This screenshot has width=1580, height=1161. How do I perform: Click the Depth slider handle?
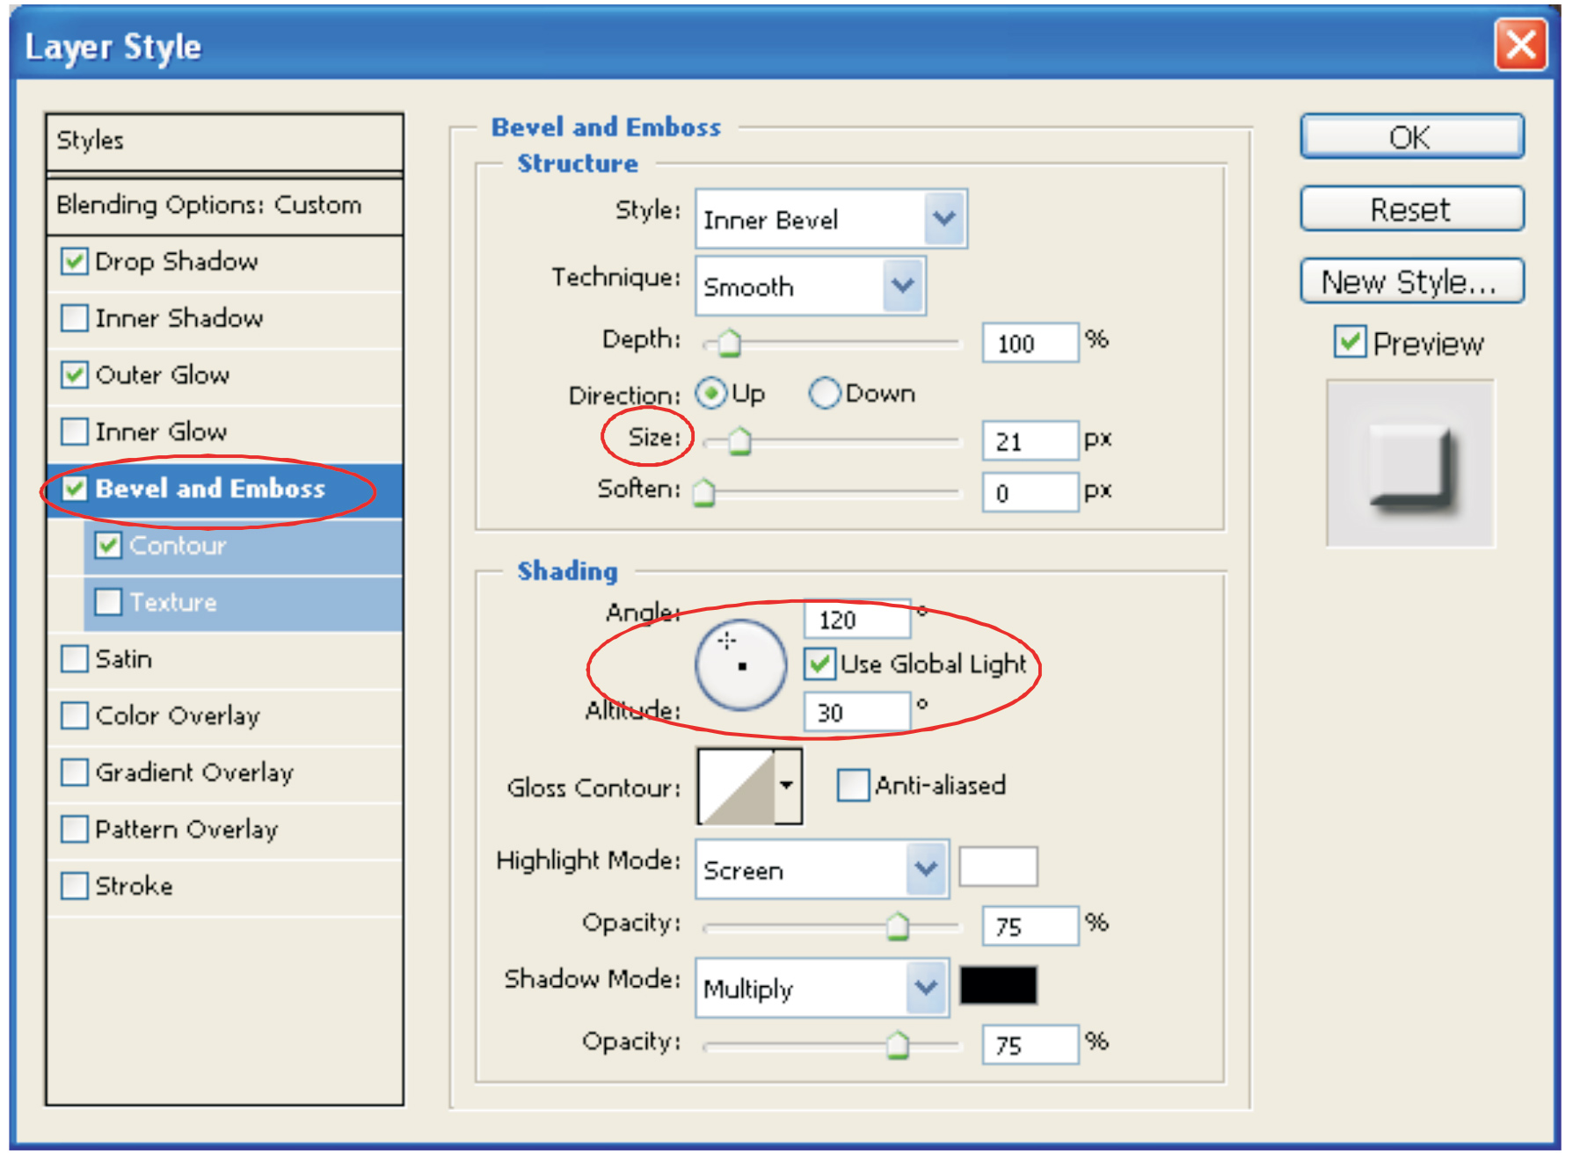click(x=729, y=343)
